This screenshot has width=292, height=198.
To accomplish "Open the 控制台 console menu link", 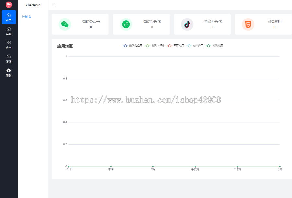I will point(27,16).
